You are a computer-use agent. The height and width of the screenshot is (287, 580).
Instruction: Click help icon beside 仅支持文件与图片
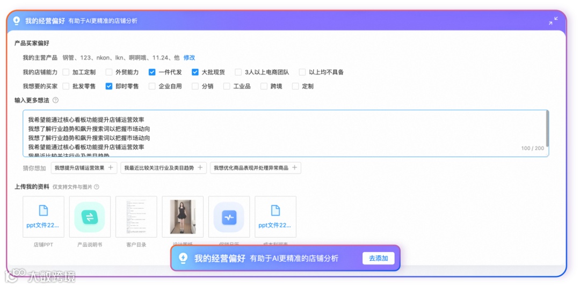[x=97, y=187]
